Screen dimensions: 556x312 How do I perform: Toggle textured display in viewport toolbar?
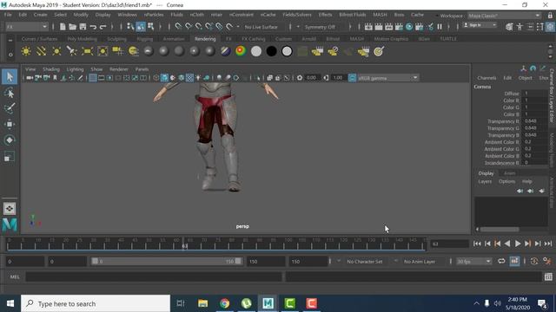(x=189, y=78)
